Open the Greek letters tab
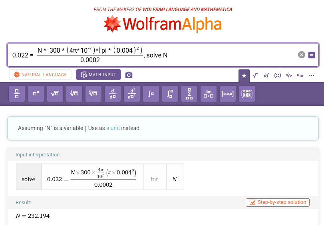324x225 pixels. 300,75
